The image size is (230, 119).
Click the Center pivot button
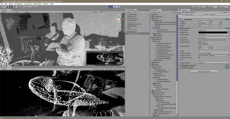point(27,7)
